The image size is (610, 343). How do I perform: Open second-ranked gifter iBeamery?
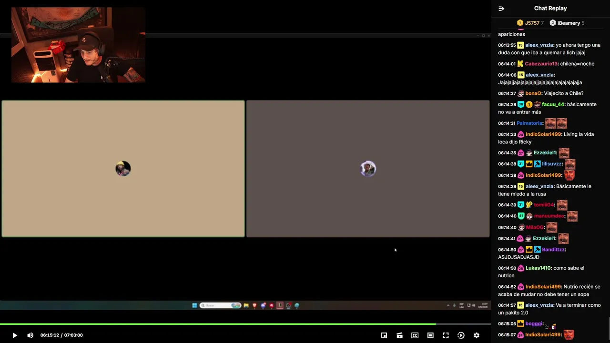click(x=567, y=23)
